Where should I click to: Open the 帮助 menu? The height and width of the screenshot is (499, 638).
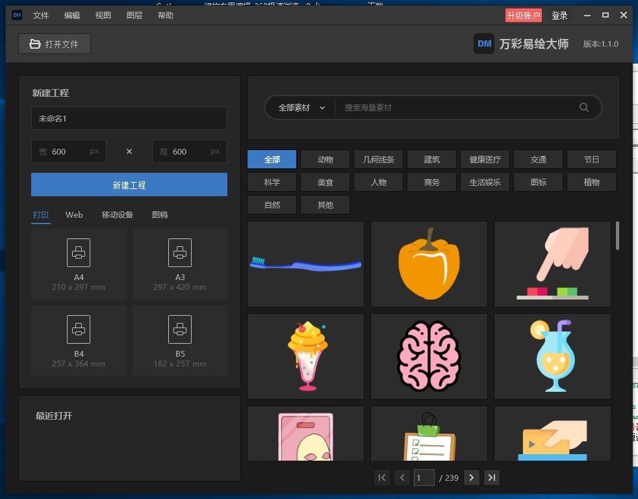(x=166, y=16)
